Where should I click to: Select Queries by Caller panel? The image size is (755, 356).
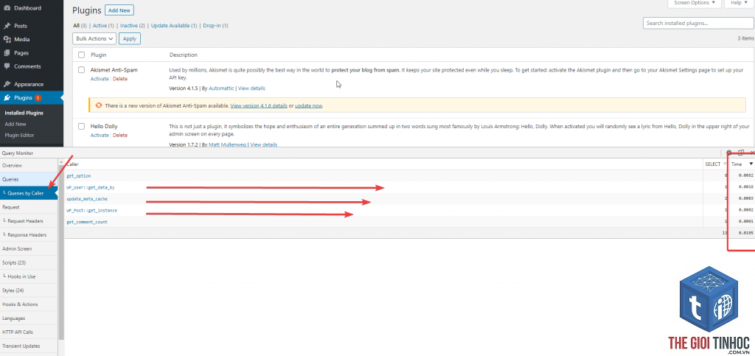29,193
